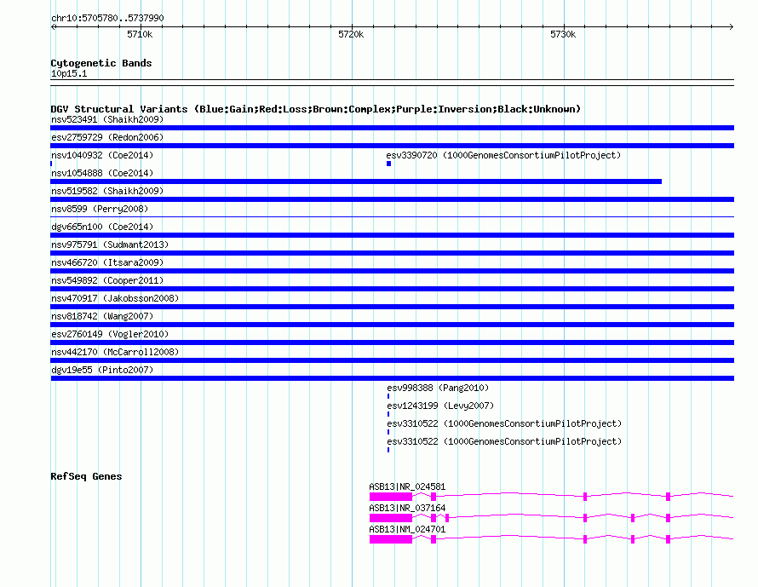Open the nsv523491 (Shaikh2009) label
The image size is (758, 587).
[107, 119]
